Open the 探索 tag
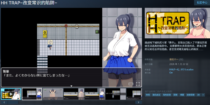 [x=175, y=95]
